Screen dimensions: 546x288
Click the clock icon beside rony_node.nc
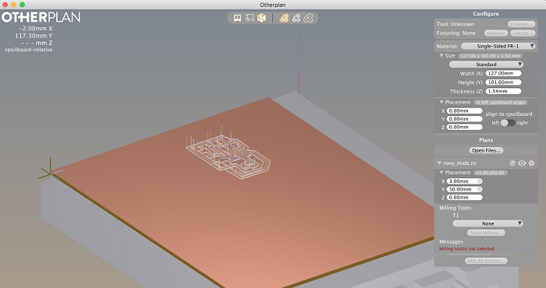(x=512, y=163)
